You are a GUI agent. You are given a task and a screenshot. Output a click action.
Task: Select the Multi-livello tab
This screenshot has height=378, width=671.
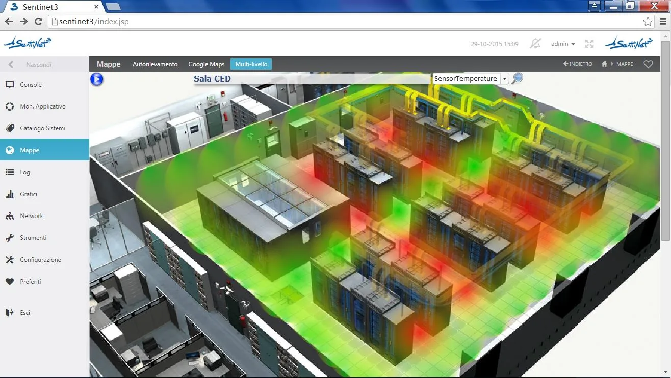click(x=251, y=64)
